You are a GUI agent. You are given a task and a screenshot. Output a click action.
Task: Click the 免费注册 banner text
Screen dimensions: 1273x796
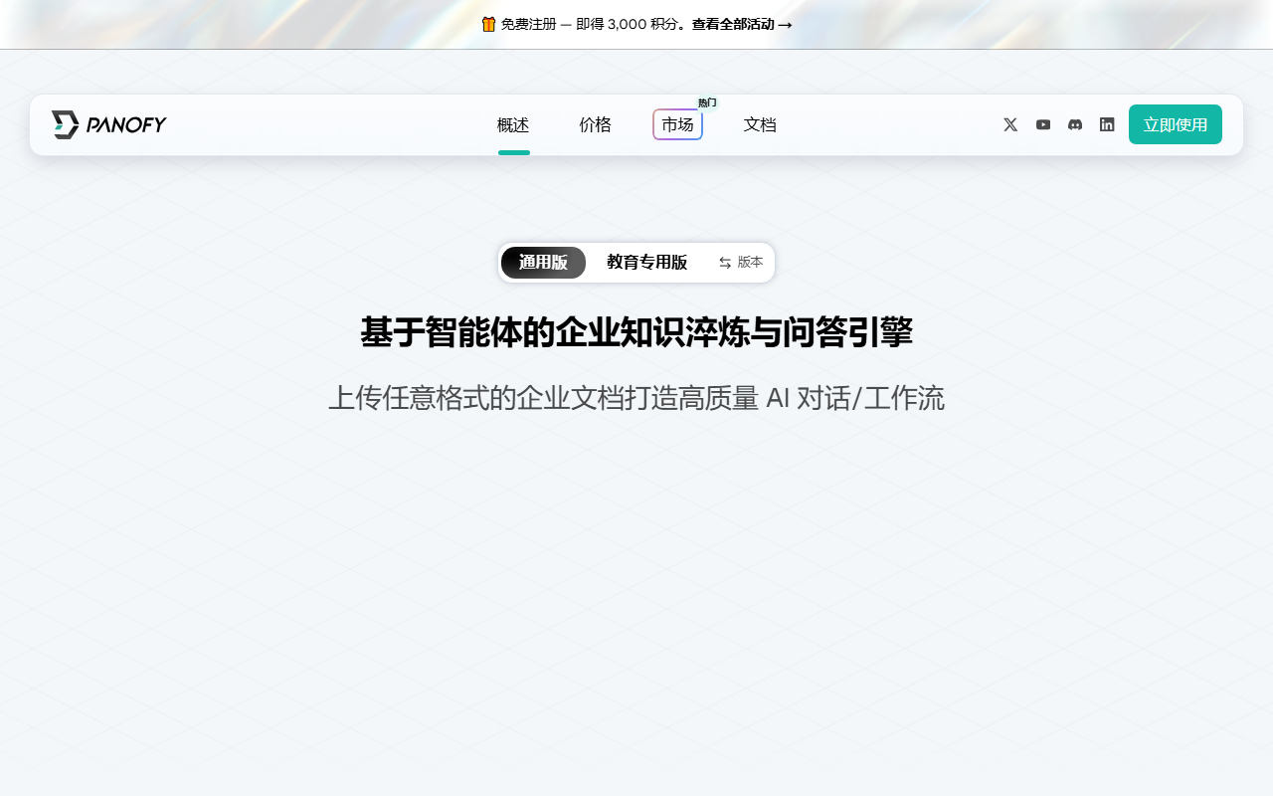tap(528, 24)
